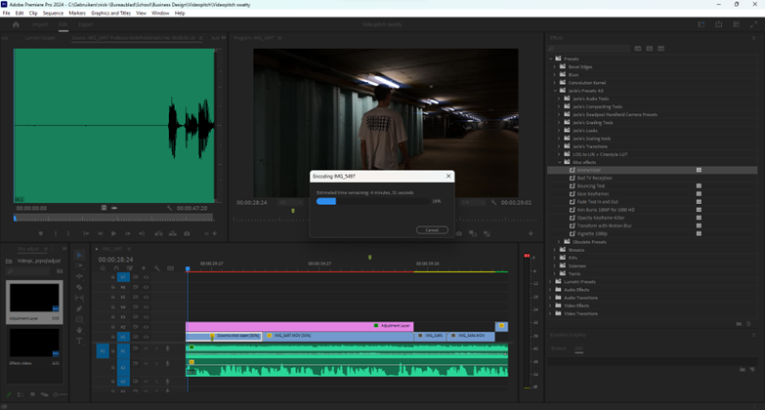
Task: Toggle lock on V1 track
Action: click(x=112, y=337)
